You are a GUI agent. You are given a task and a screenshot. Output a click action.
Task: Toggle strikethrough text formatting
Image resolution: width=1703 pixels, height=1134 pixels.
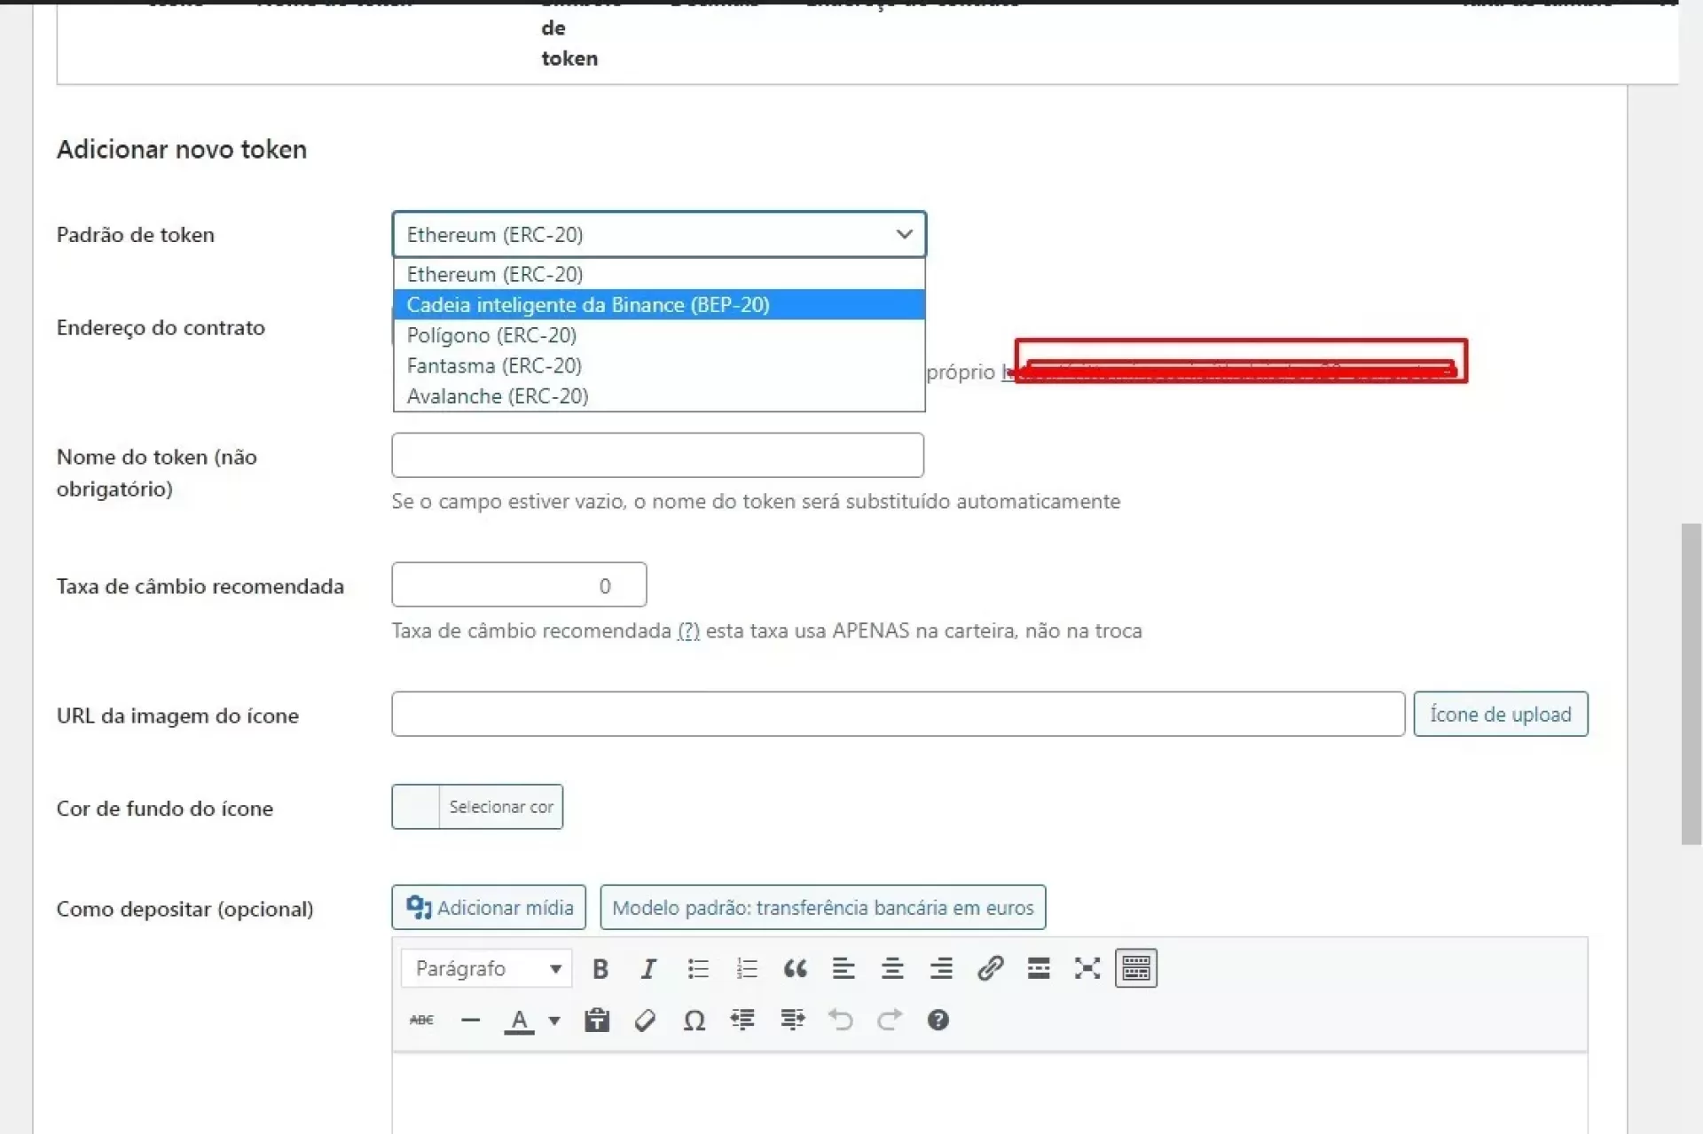421,1021
